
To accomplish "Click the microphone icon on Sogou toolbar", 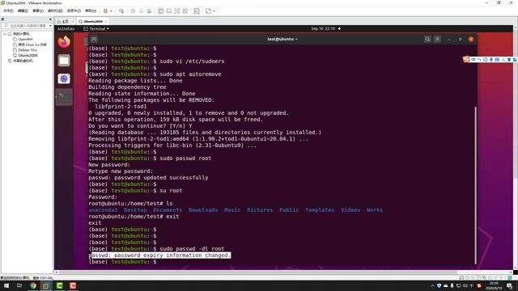I will pyautogui.click(x=491, y=60).
